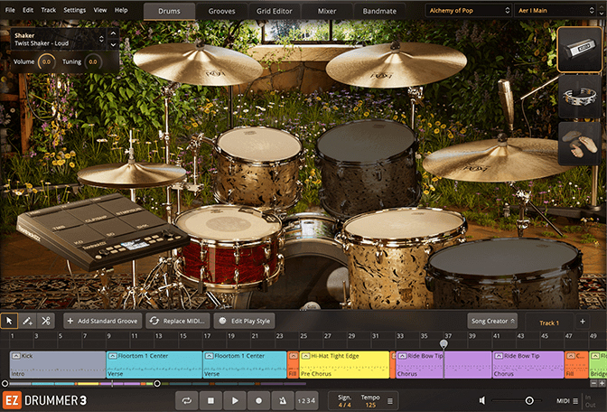Go to previous instrument with up chevron
The image size is (607, 412).
[113, 33]
